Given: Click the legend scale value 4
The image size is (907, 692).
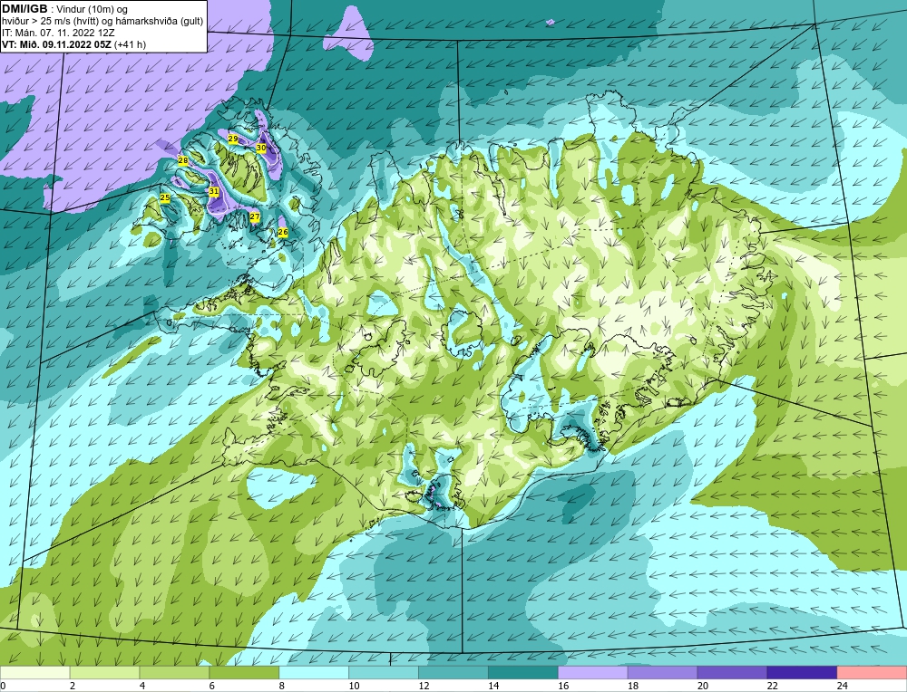Looking at the screenshot, I should (142, 686).
